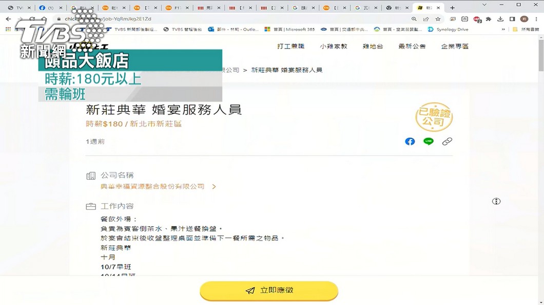544x305 pixels.
Task: Open the 最新公告 menu
Action: 412,47
